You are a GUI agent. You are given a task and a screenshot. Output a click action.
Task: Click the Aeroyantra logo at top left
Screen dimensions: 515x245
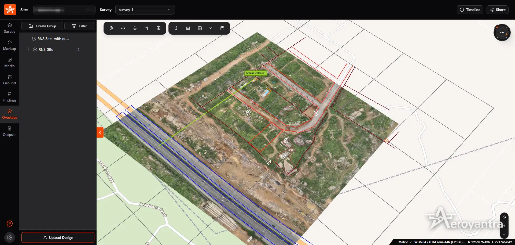[10, 10]
